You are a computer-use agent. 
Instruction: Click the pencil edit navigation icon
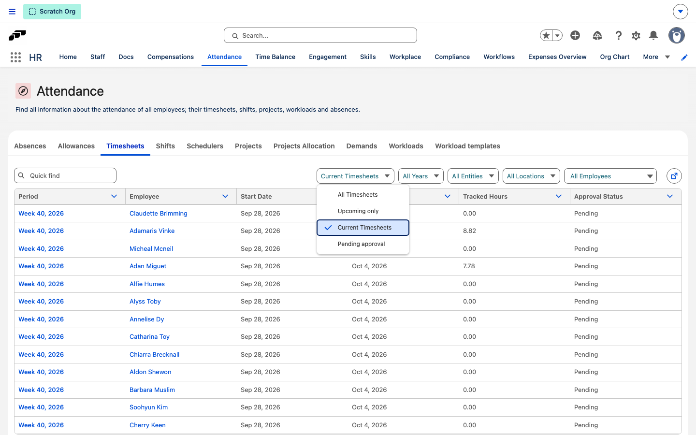point(684,57)
